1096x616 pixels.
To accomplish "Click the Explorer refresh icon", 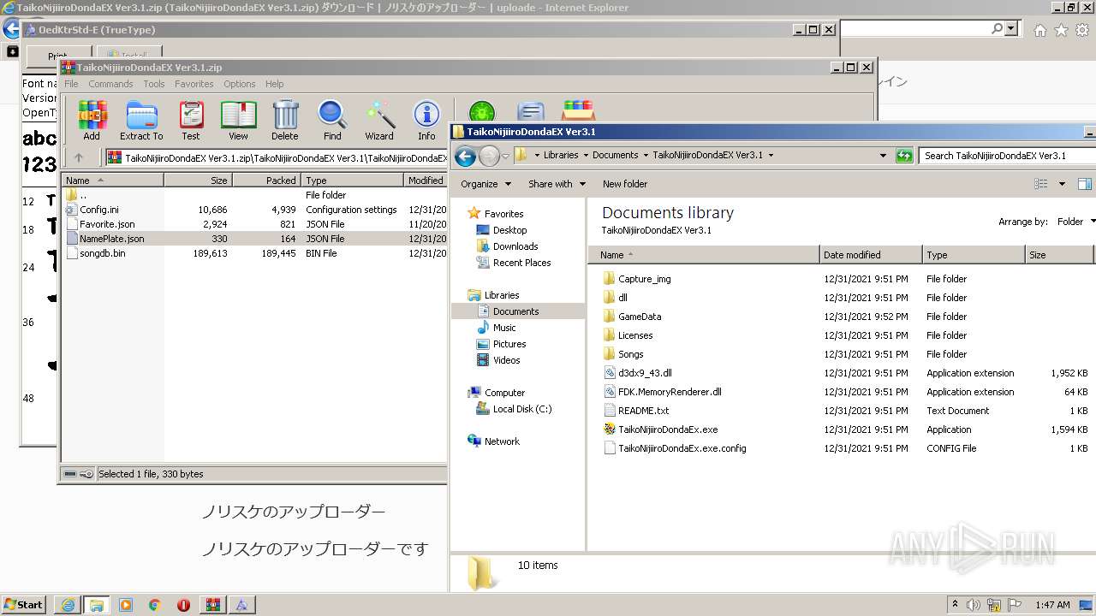I will (904, 156).
